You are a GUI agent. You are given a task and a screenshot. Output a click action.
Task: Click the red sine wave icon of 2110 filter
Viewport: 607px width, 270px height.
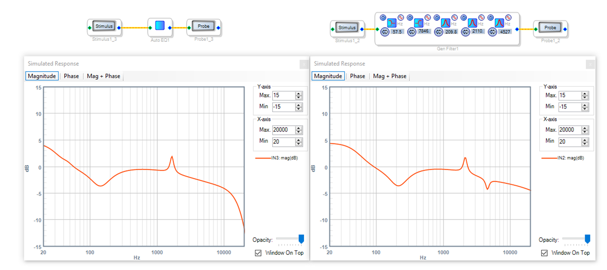481,18
